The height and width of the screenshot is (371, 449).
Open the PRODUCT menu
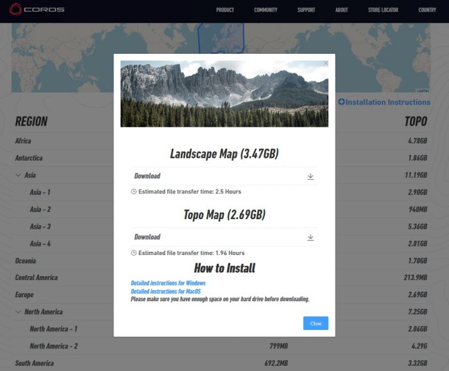coord(224,10)
